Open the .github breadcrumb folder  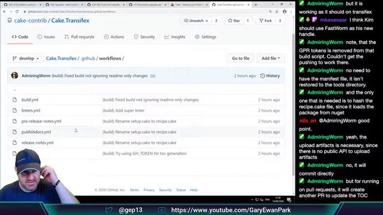tap(88, 59)
